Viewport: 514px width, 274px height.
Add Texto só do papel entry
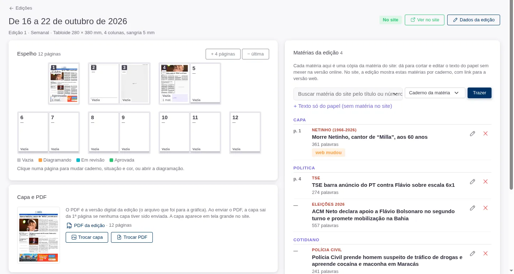click(343, 106)
